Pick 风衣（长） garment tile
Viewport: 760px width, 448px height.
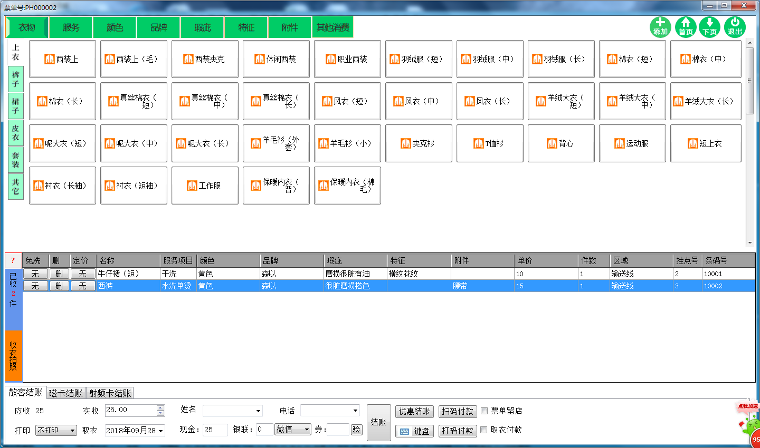(x=490, y=101)
